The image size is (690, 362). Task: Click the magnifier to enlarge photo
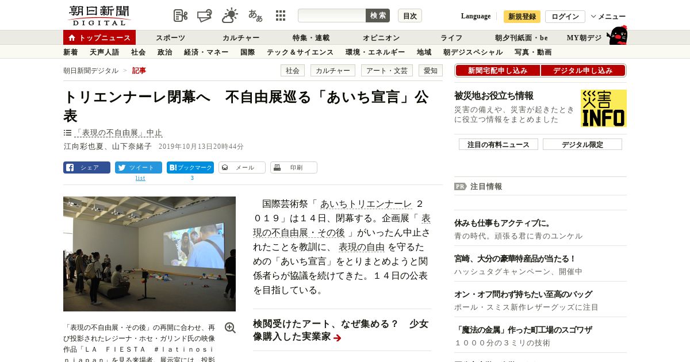230,328
